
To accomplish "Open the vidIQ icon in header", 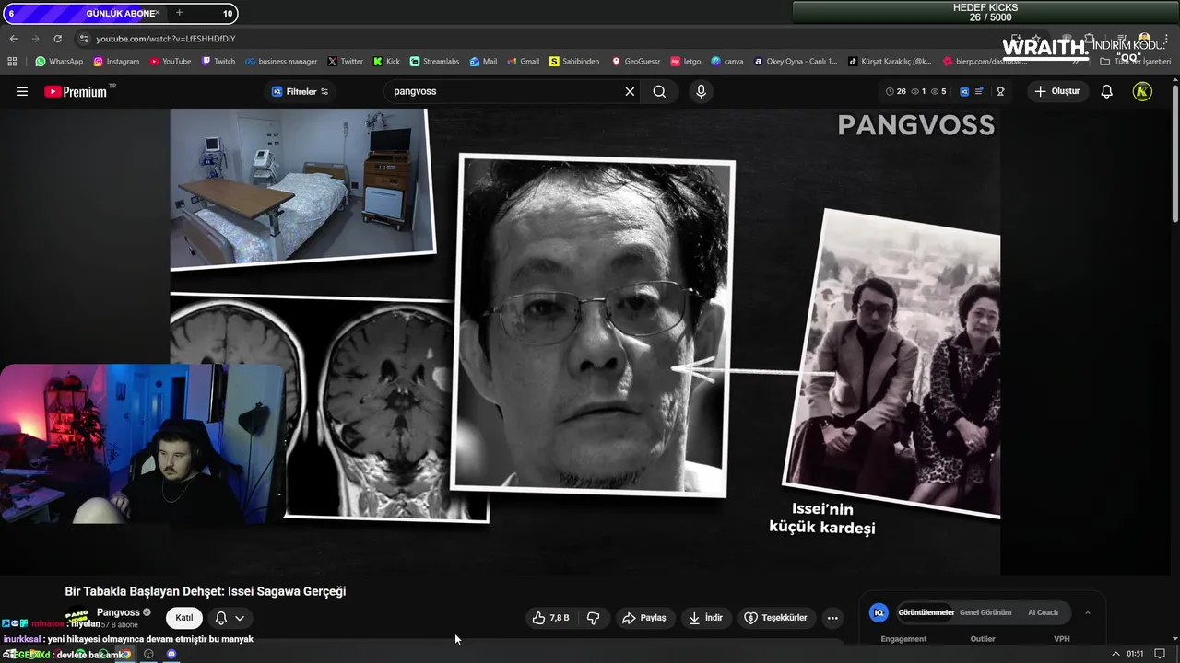I will (964, 91).
